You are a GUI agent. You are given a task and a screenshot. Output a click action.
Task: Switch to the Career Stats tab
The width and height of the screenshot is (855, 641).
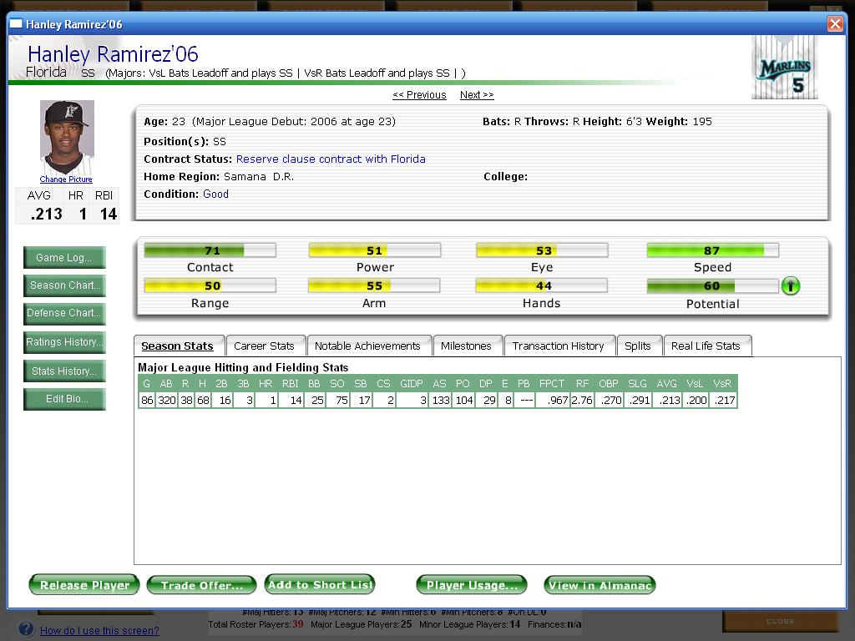pos(264,346)
